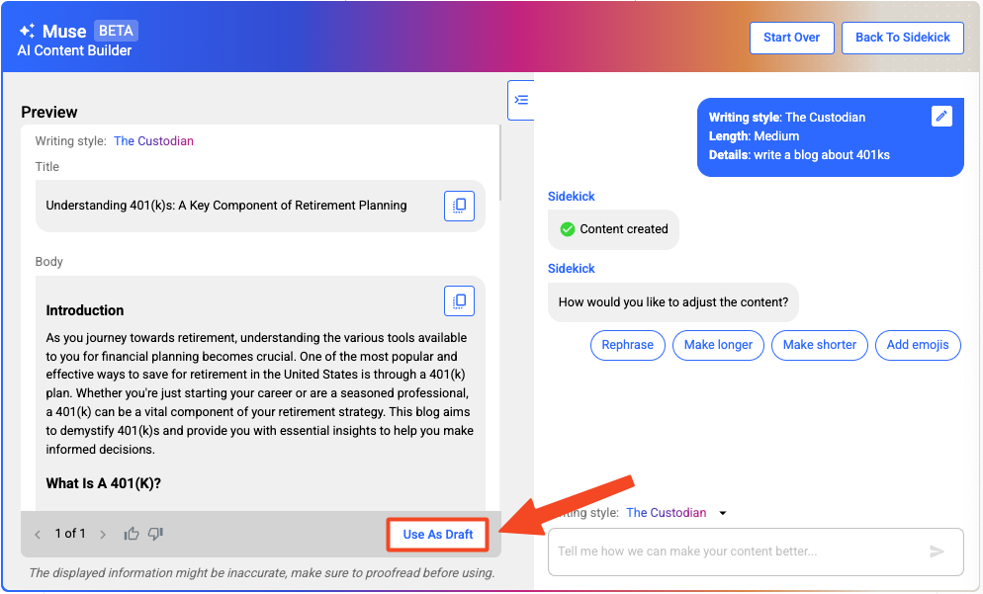Screen dimensions: 983x594
Task: Click the Start Over button
Action: [791, 38]
